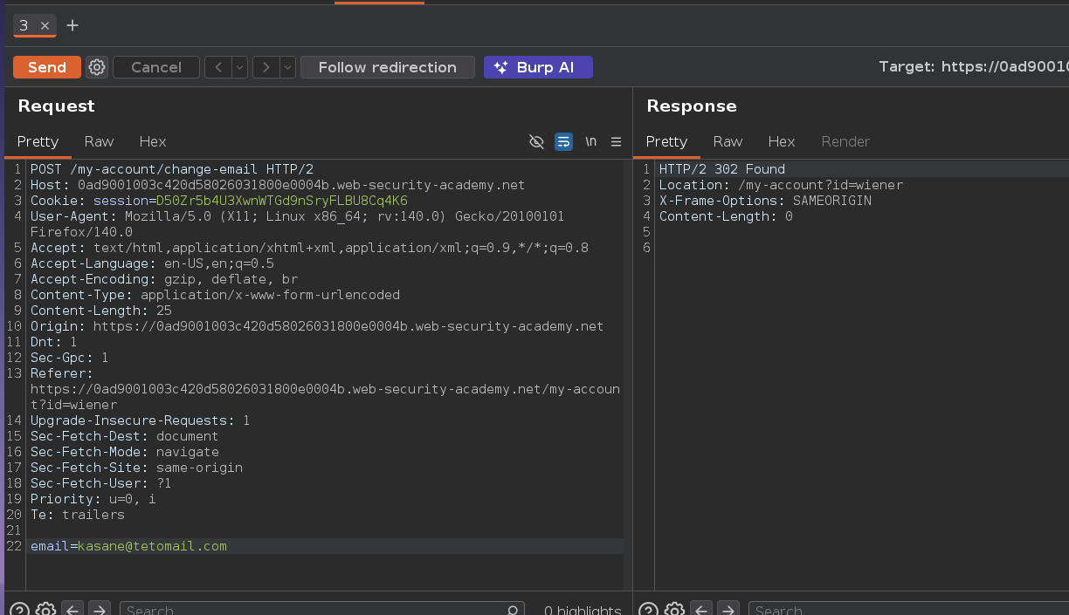Image resolution: width=1069 pixels, height=615 pixels.
Task: Click the Te: trailers header
Action: [78, 515]
